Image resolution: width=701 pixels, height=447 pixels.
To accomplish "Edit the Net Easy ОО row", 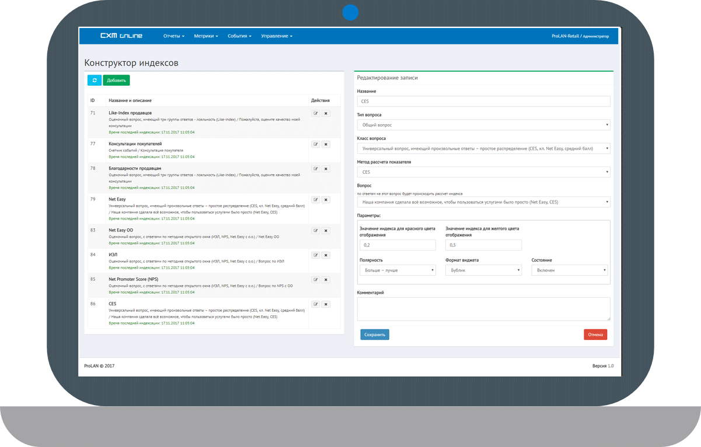I will pos(316,231).
